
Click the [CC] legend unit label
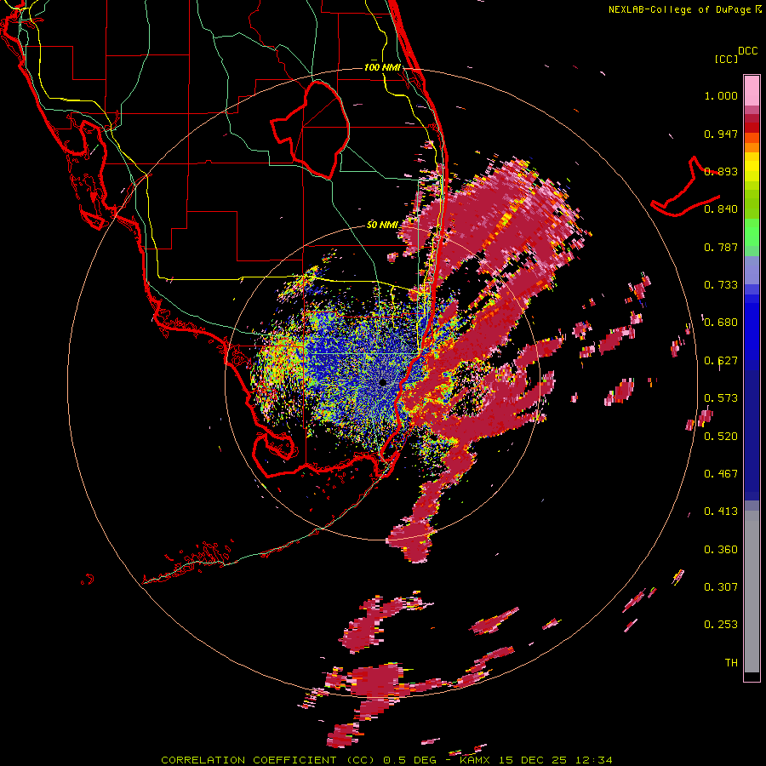pos(726,59)
